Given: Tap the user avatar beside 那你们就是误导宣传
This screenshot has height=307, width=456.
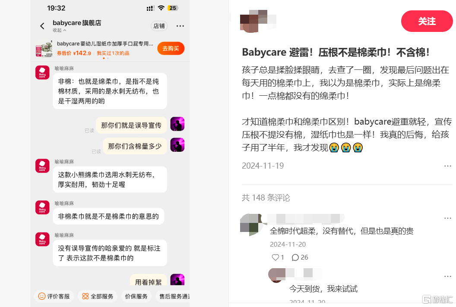Looking at the screenshot, I should click(177, 124).
